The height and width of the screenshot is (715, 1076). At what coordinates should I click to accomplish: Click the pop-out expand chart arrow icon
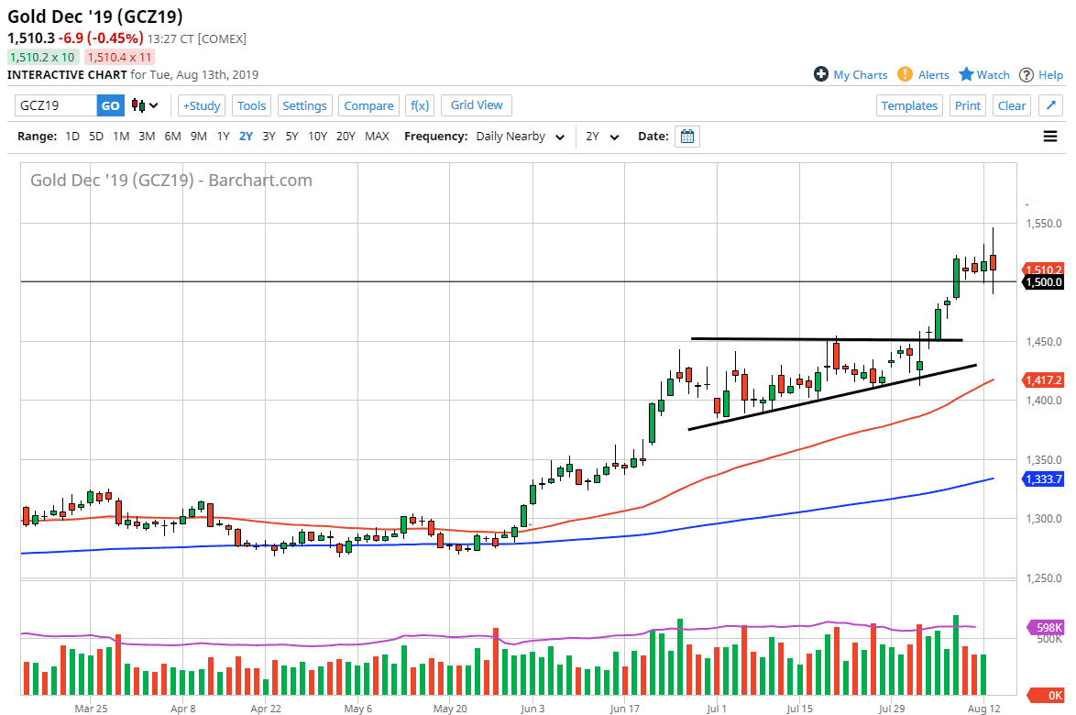(x=1051, y=105)
